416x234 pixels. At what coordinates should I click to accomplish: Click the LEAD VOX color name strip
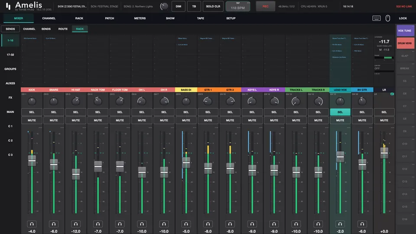pos(340,90)
